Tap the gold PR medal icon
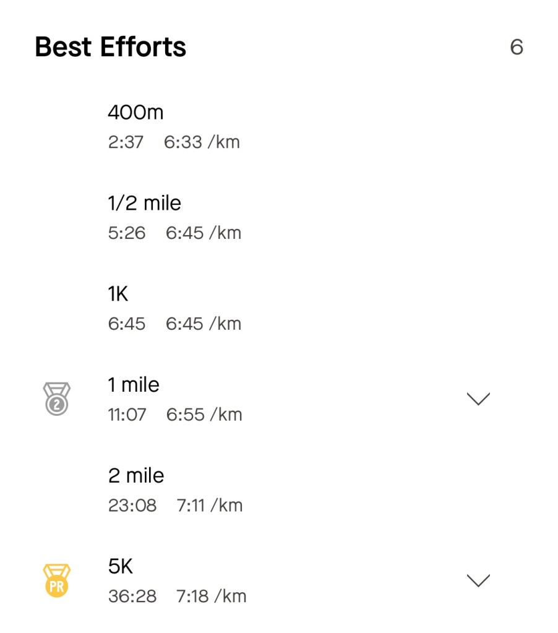The width and height of the screenshot is (558, 633). (x=56, y=580)
